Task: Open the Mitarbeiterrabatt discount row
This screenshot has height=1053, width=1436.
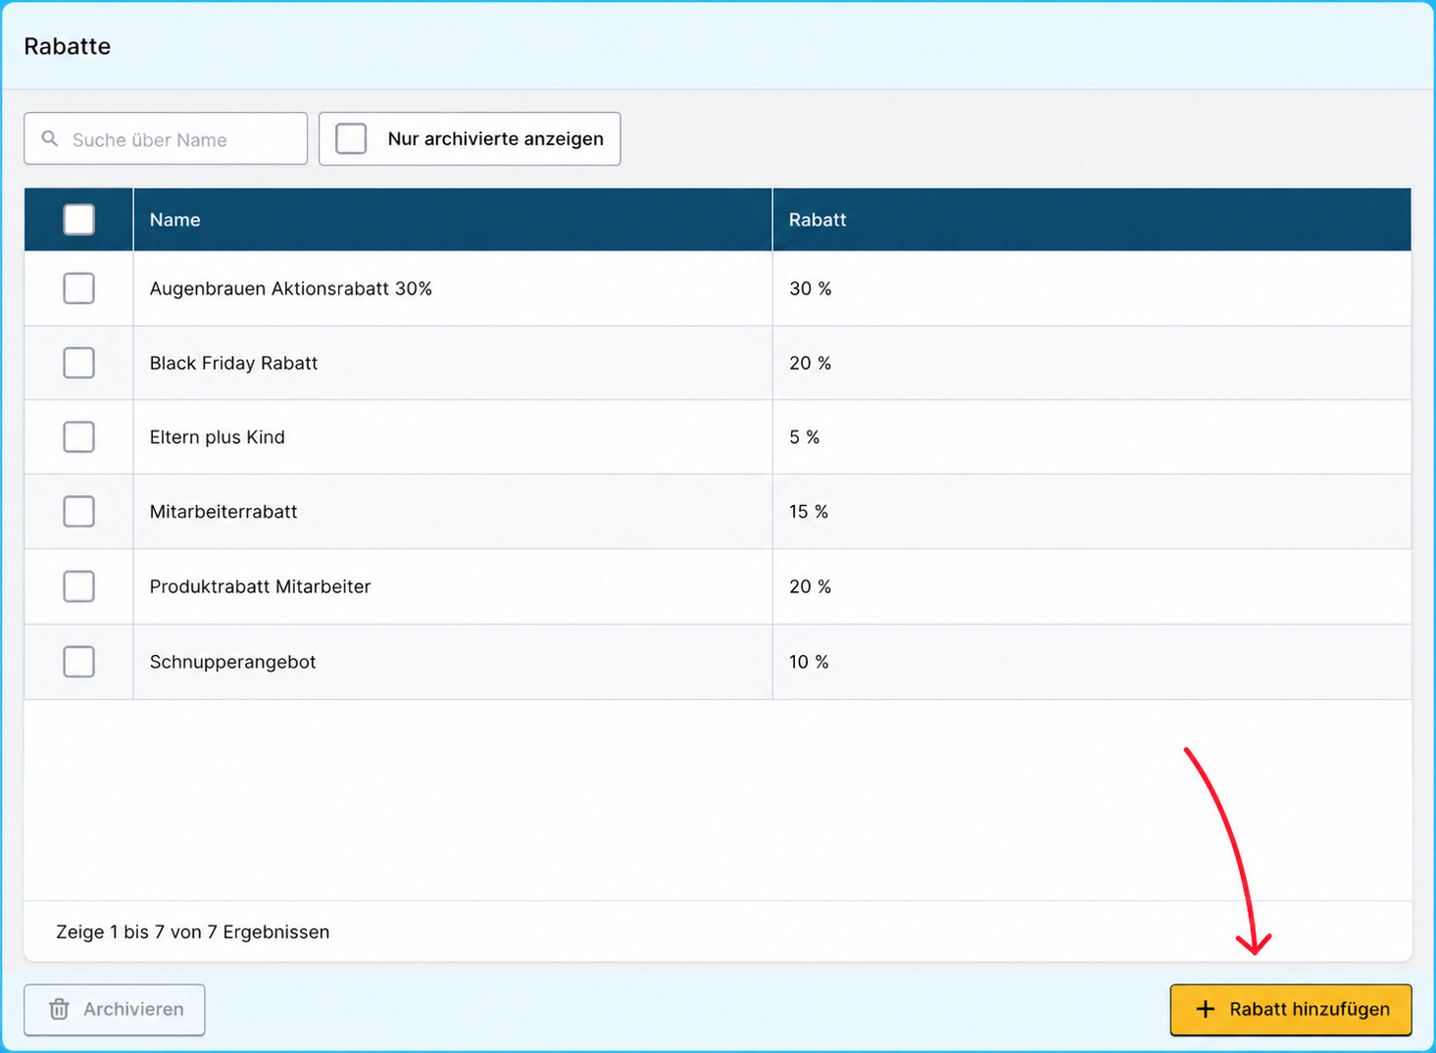Action: tap(718, 512)
